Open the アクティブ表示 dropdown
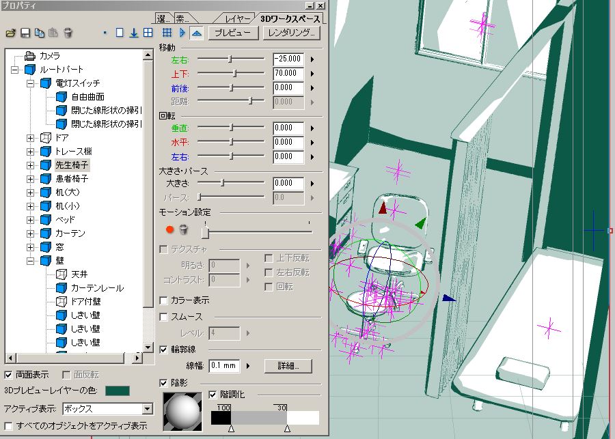 (147, 409)
